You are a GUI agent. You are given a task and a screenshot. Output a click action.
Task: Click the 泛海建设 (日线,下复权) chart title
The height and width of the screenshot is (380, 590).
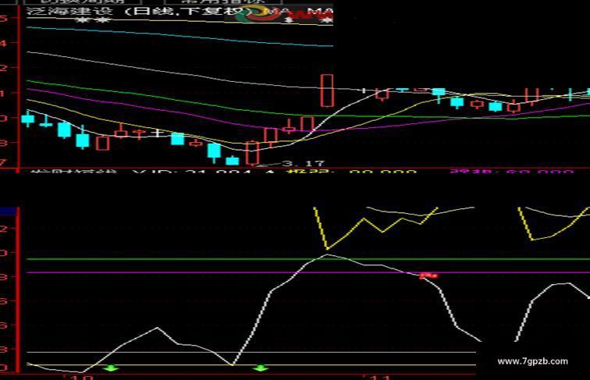138,11
